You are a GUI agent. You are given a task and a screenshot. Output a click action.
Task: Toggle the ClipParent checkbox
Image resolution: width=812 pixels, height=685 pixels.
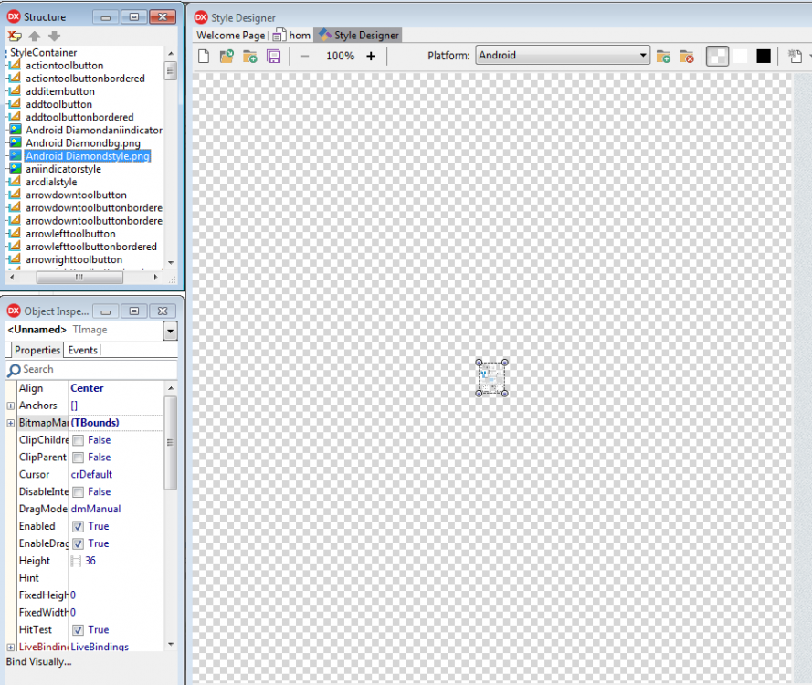coord(79,458)
